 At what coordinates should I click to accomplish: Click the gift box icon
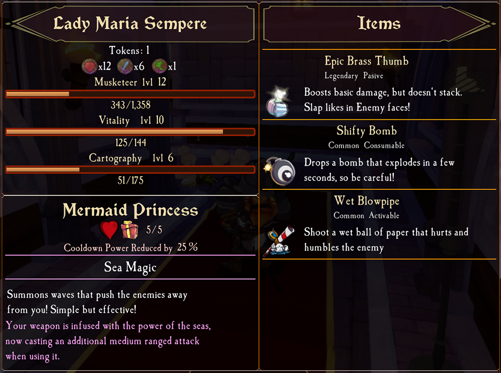[130, 229]
